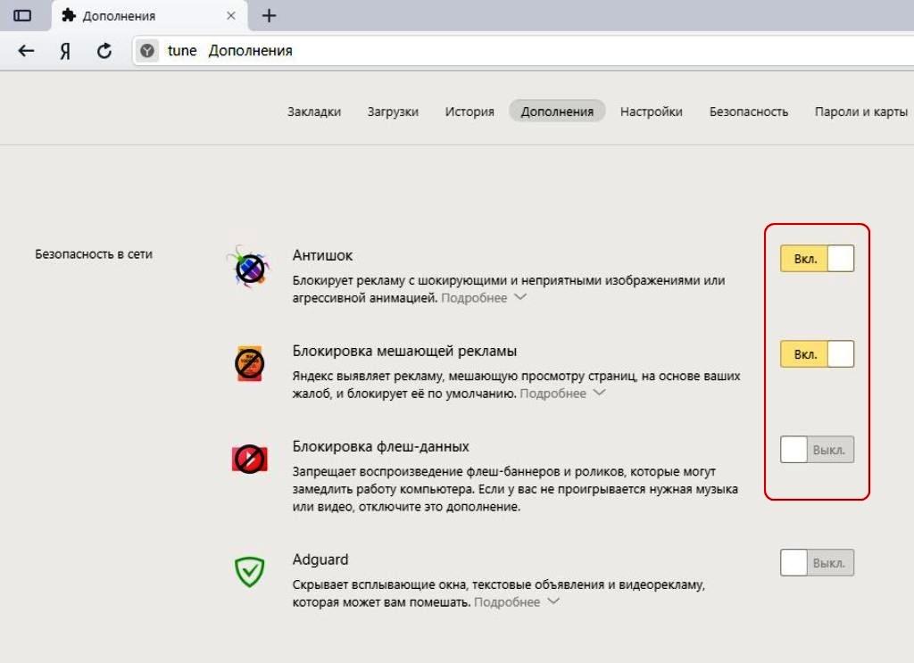Screen dimensions: 914x663
Task: Open the Закладки section link
Action: tap(314, 112)
